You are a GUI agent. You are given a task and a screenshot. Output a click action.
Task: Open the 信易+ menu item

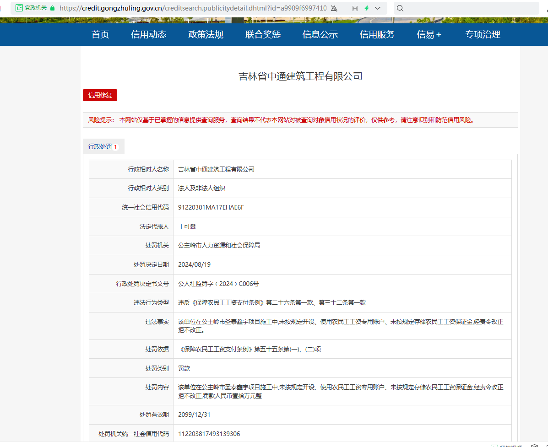coord(429,35)
